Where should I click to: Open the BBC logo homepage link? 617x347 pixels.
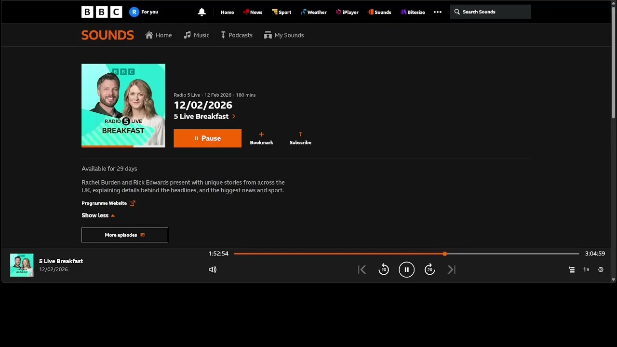click(x=102, y=12)
